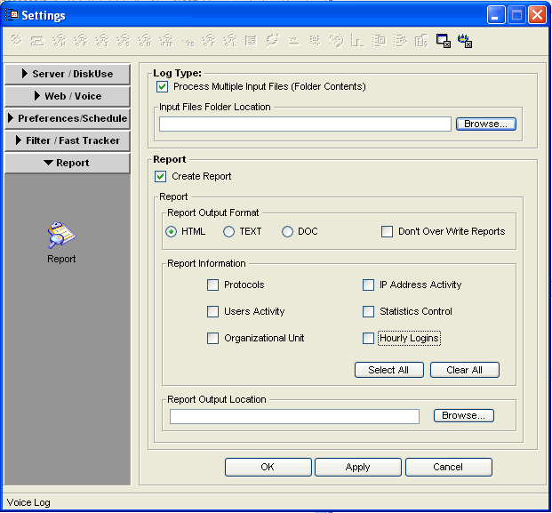Click the Report icon in the sidebar
Viewport: 552px width, 513px height.
click(61, 236)
